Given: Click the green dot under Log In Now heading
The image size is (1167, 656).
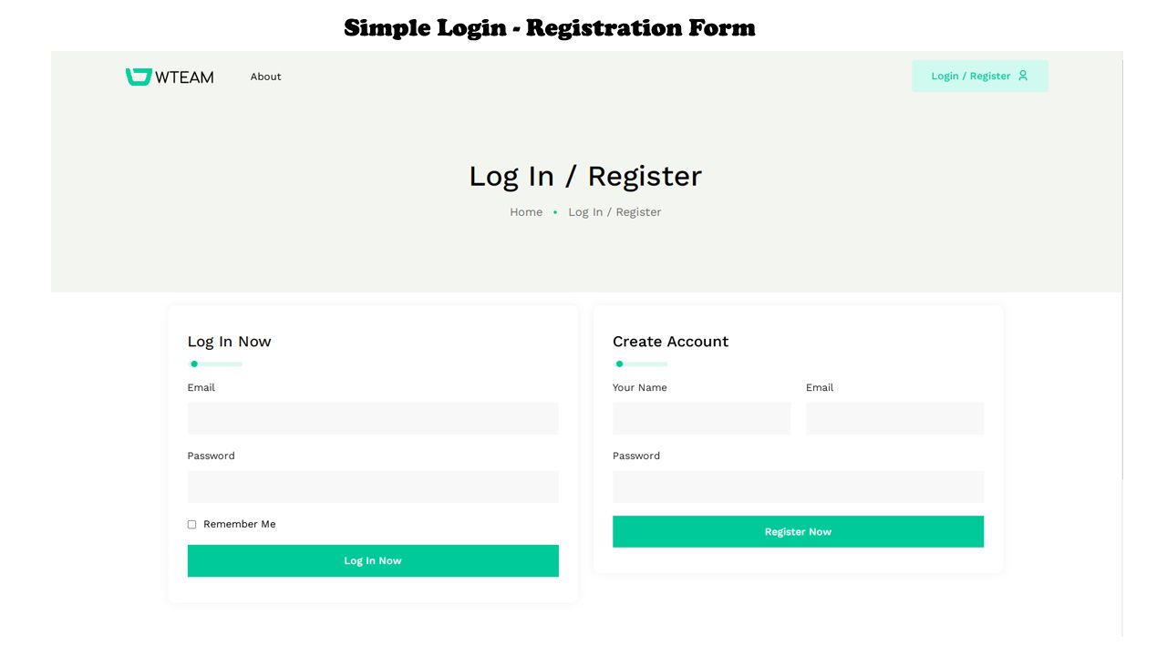Looking at the screenshot, I should (194, 364).
